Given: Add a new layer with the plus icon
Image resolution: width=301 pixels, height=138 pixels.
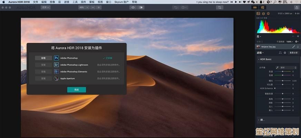Looking at the screenshot, I should tap(298, 36).
